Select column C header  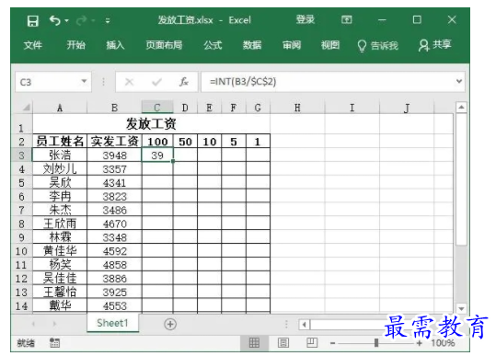[157, 108]
